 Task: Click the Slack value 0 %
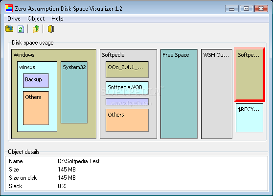click(62, 186)
